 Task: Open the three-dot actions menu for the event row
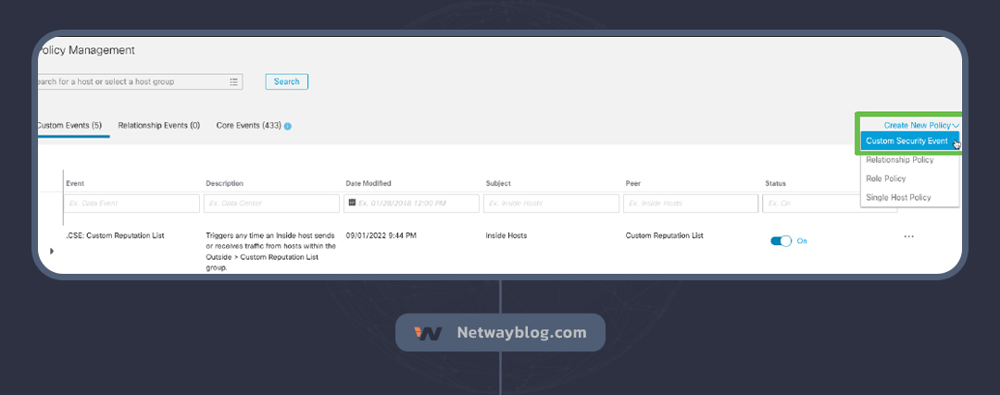(908, 237)
